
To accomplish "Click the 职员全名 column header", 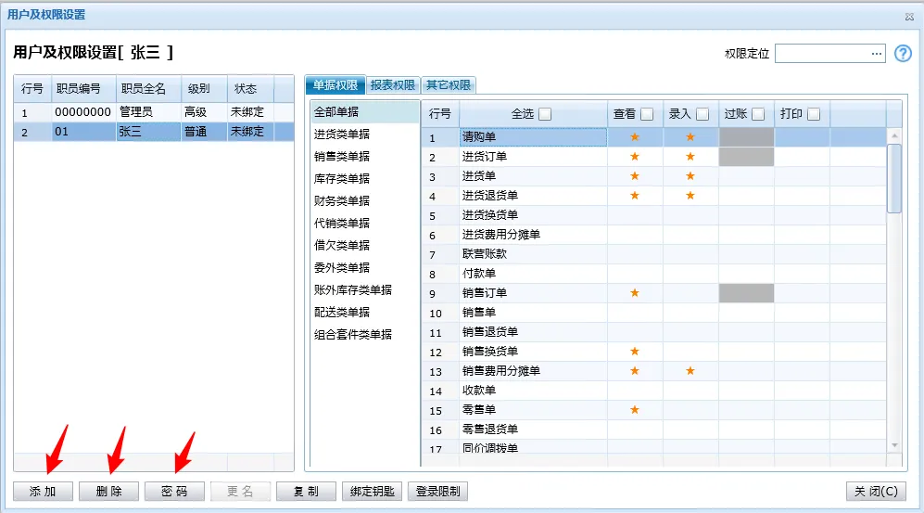I will coord(148,88).
